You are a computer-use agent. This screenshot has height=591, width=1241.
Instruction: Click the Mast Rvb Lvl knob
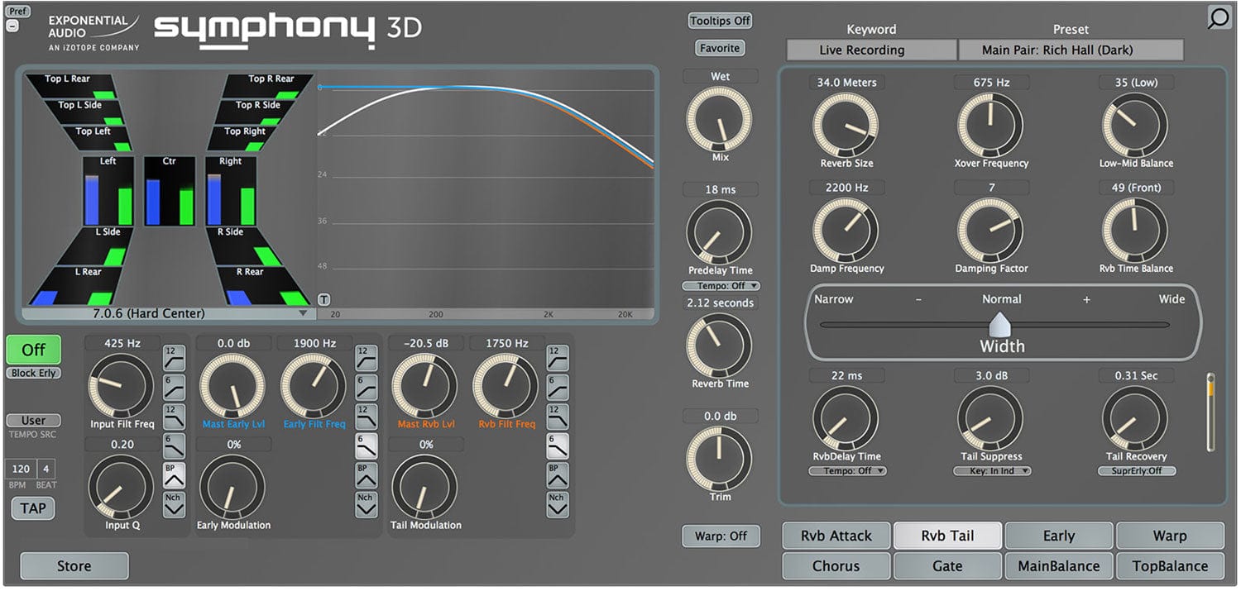click(x=424, y=386)
